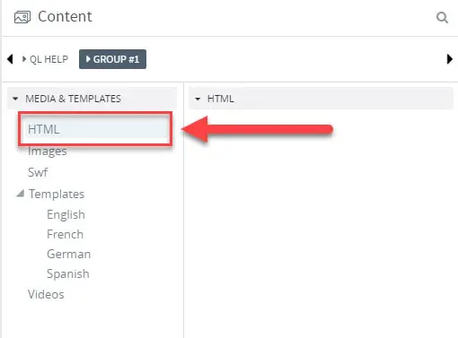Open the English templates folder
Screen dimensions: 458x338
tap(66, 214)
